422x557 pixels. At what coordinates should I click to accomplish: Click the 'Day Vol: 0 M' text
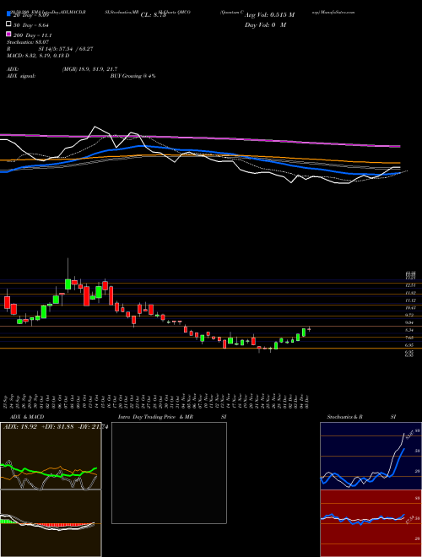pos(265,25)
